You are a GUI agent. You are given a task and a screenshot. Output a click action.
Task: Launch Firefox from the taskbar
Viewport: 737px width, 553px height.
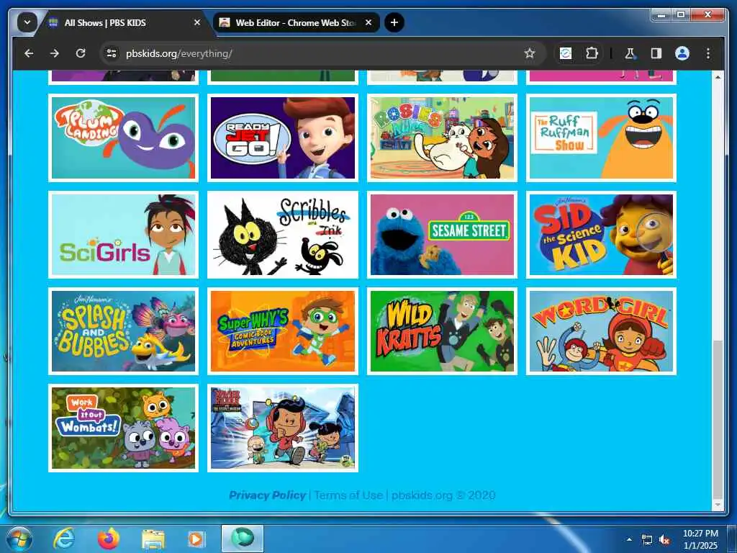(x=109, y=539)
